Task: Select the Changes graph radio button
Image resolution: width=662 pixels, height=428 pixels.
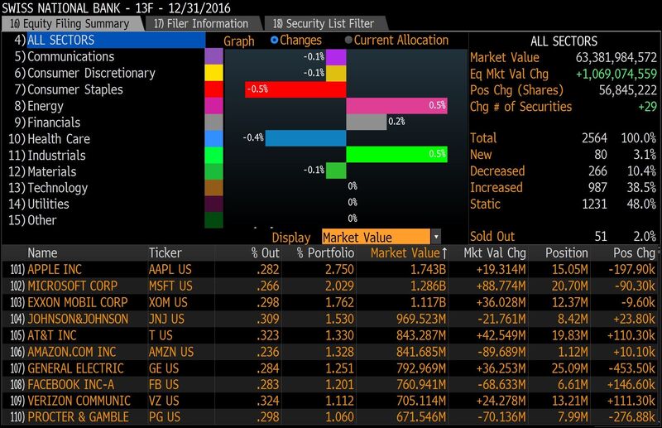Action: [x=275, y=40]
